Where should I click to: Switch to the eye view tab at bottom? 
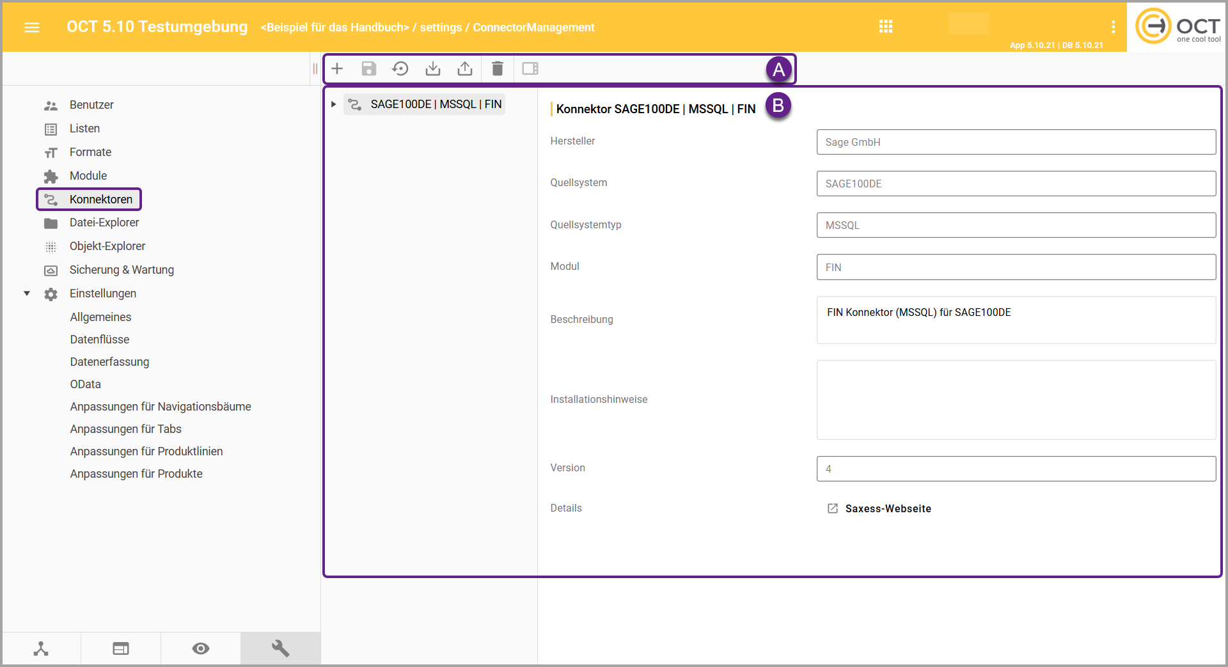(200, 648)
